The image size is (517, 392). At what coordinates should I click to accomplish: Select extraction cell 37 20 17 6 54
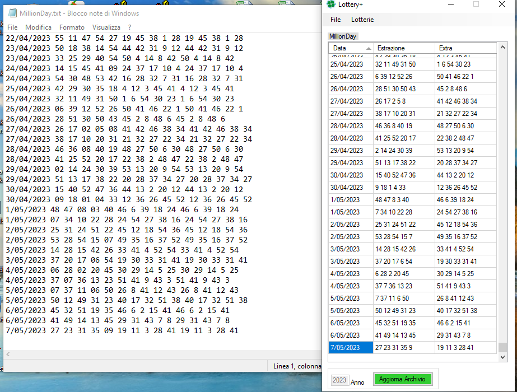pyautogui.click(x=404, y=262)
